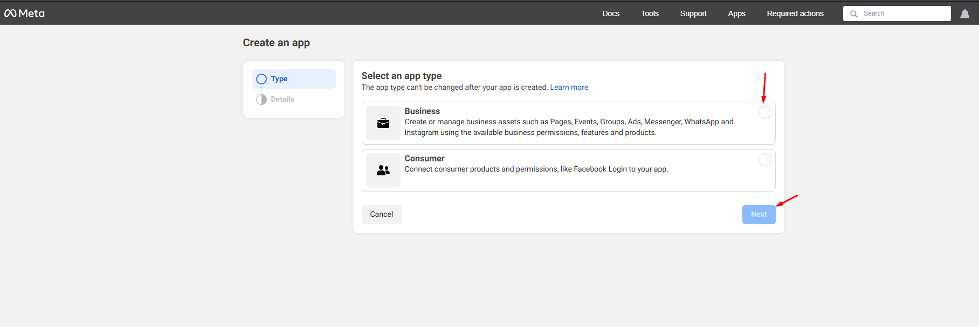The image size is (979, 327).
Task: Select the Consumer app type radio button
Action: [x=764, y=160]
